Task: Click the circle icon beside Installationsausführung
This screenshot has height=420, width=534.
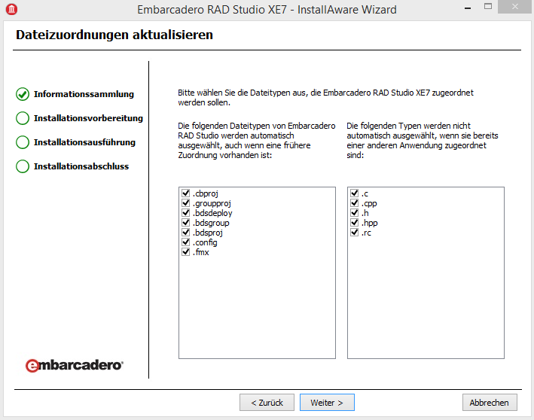Action: coord(23,142)
